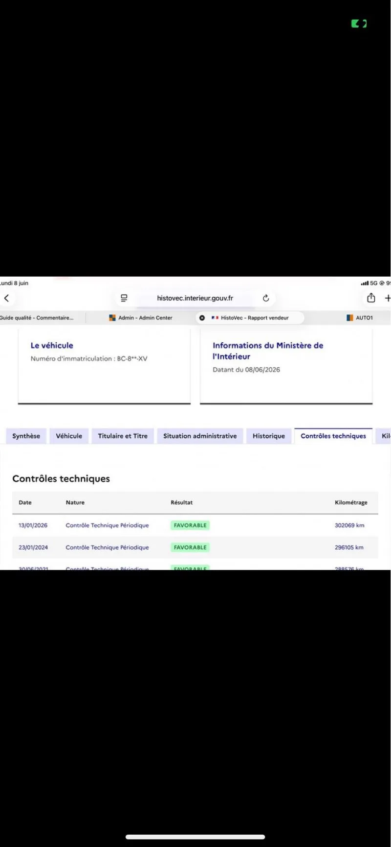Click the Nature column header
391x847 pixels.
(75, 502)
